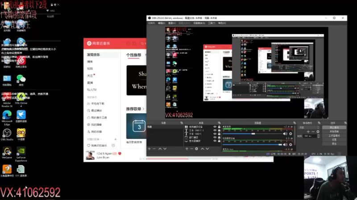Viewport: 357px width, 200px height.
Task: Hide the 文本 (GDI+) 2 text source
Action: click(215, 130)
